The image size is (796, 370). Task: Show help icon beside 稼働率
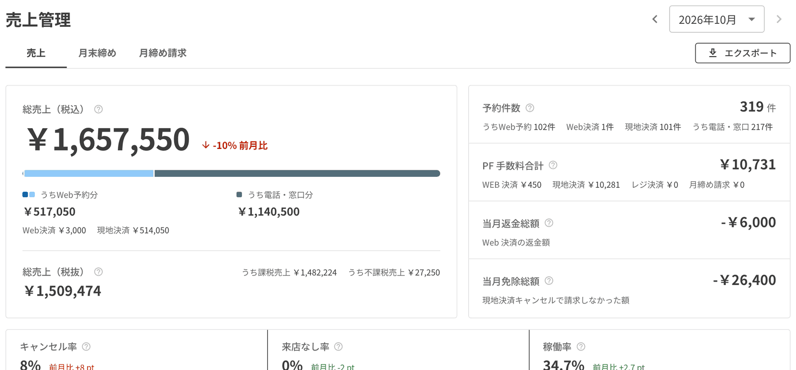click(x=581, y=347)
